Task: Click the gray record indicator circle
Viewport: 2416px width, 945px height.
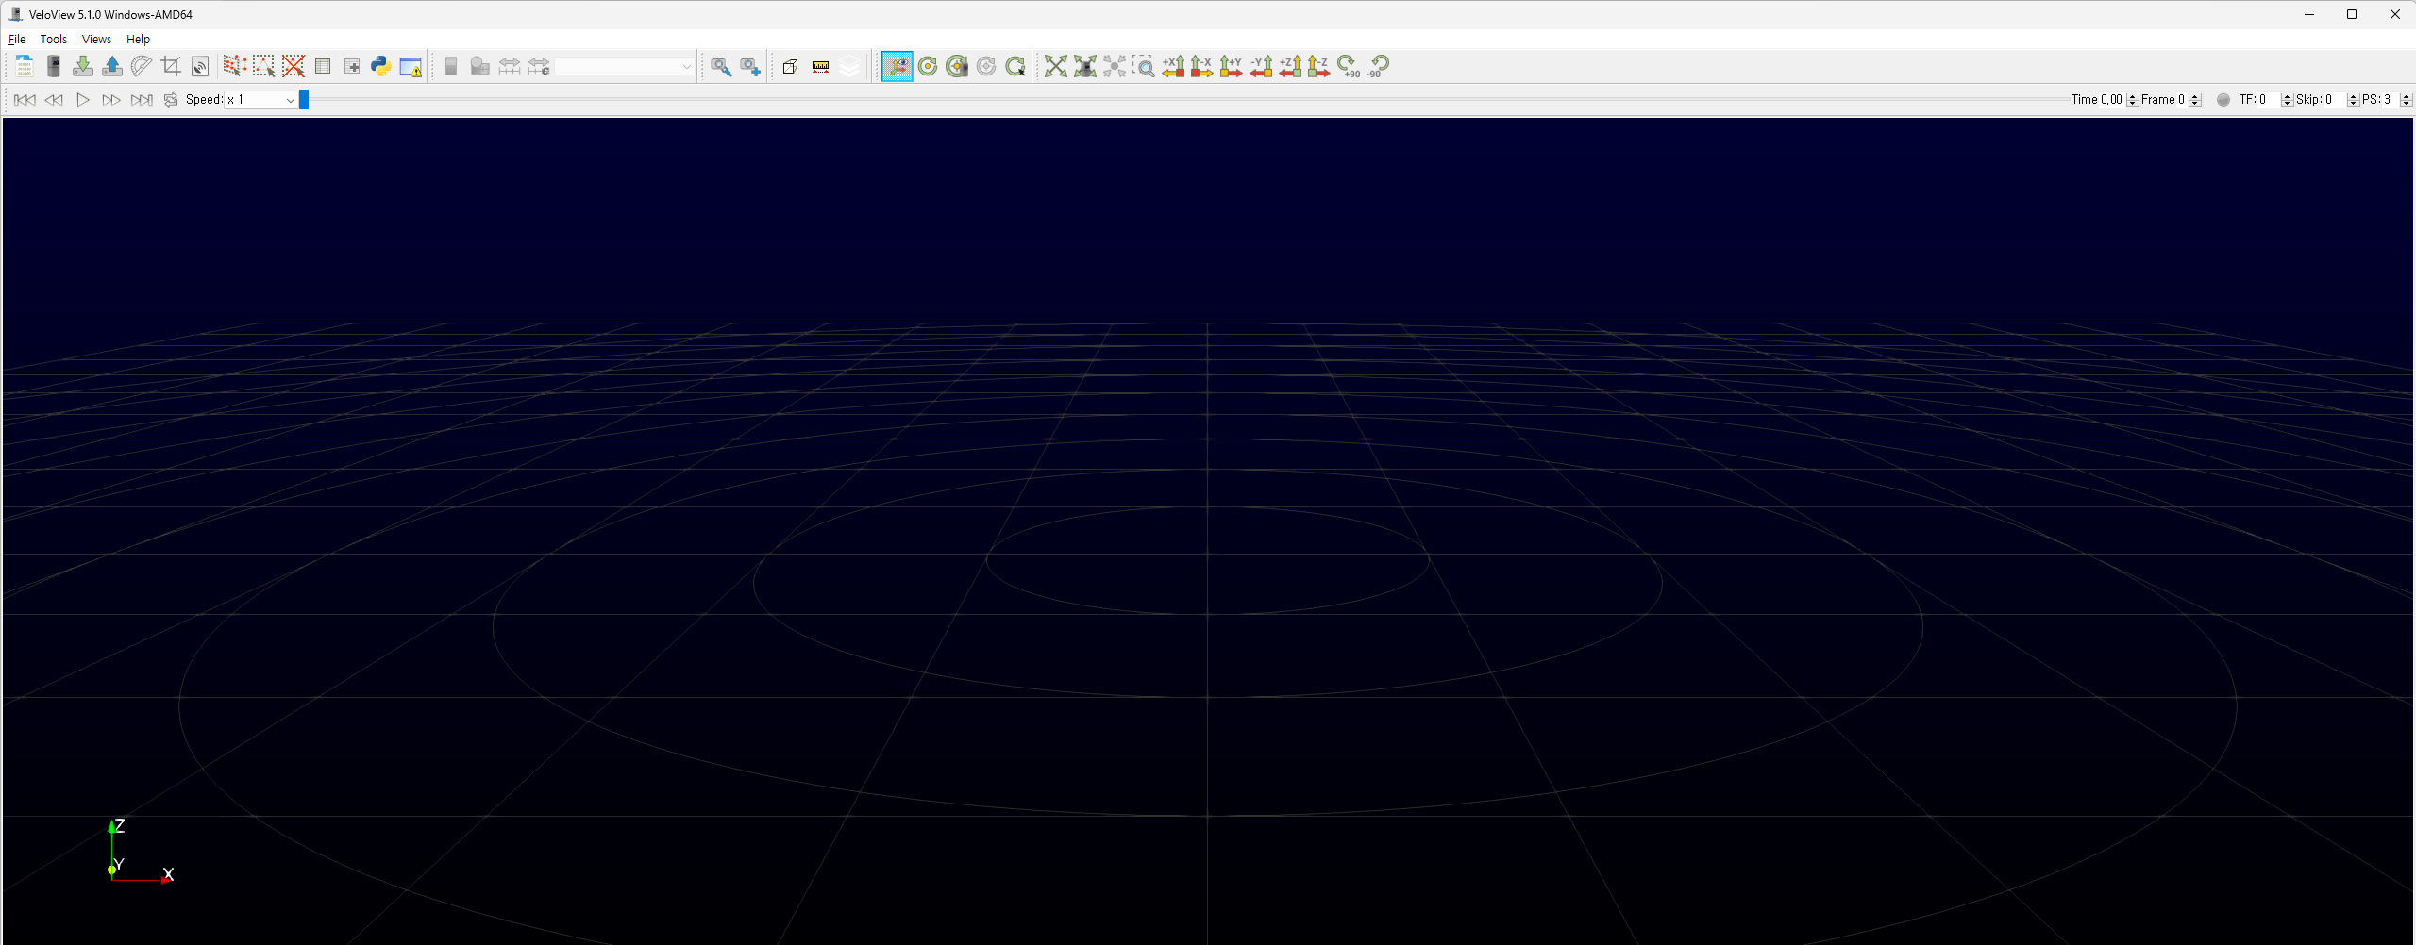Action: tap(2223, 100)
